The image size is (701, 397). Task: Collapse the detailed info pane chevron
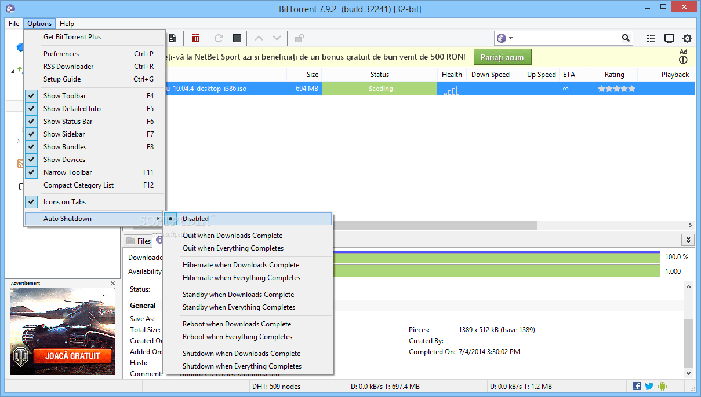(x=688, y=240)
